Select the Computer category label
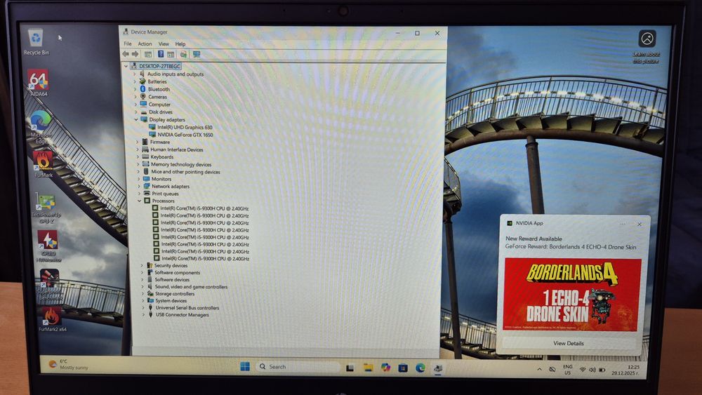 click(x=159, y=105)
